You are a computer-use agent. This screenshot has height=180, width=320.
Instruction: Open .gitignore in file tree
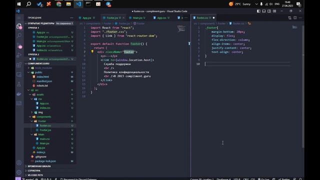click(40, 156)
